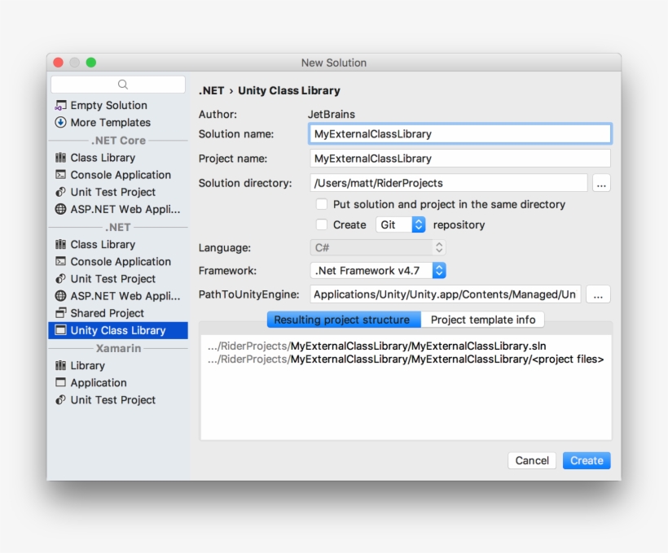Screen dimensions: 668x553
Task: Choose the .NET Core Class Library icon
Action: pos(61,158)
